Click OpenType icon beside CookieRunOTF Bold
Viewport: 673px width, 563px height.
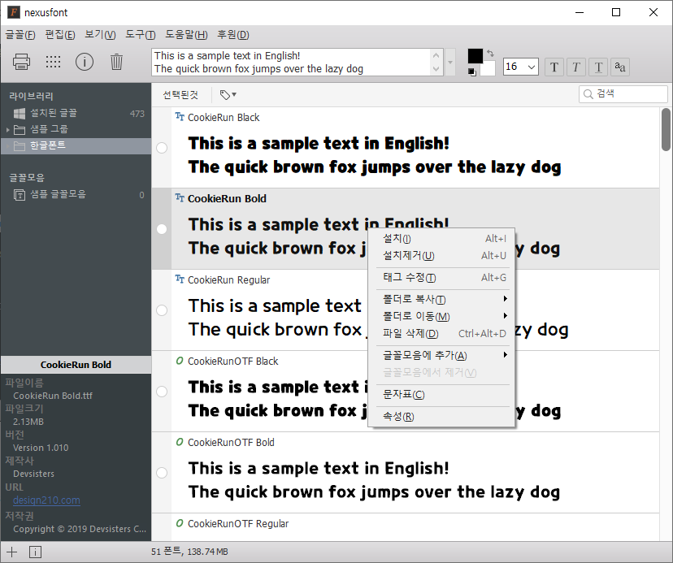[180, 442]
